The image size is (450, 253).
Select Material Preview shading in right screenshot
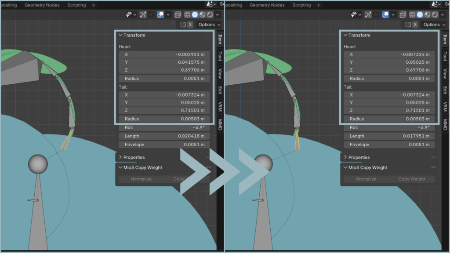click(x=427, y=14)
